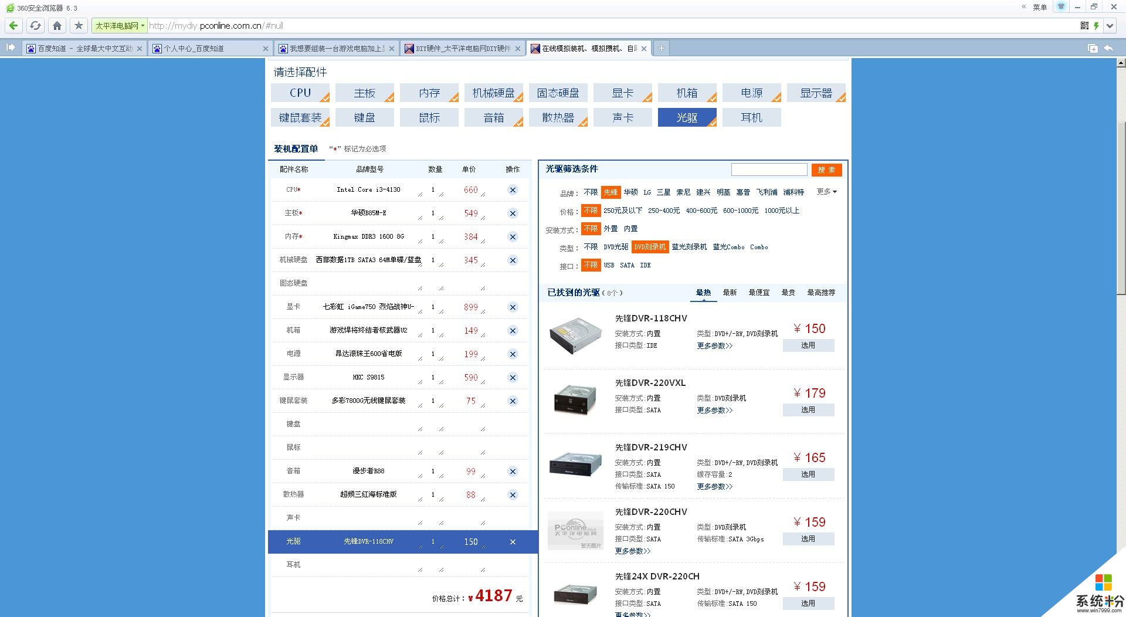Open the browser 菜单 menu
Viewport: 1126px width, 617px height.
click(1040, 7)
